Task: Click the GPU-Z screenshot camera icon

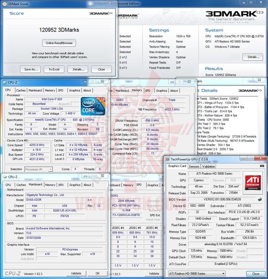Action: pyautogui.click(x=262, y=166)
